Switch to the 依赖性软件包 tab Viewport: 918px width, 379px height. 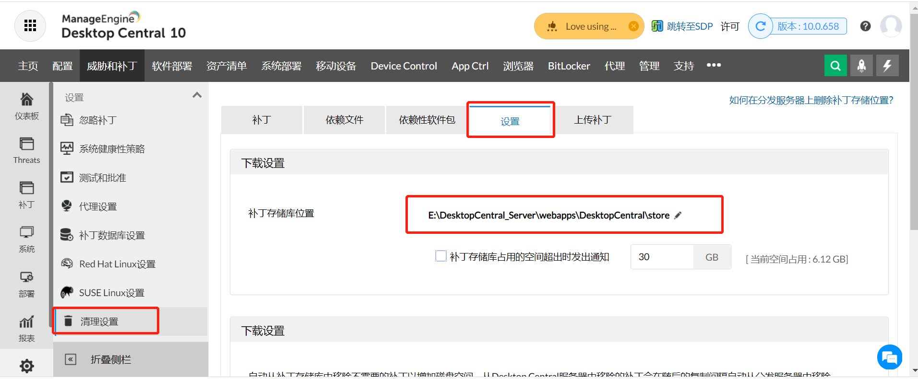(x=427, y=120)
